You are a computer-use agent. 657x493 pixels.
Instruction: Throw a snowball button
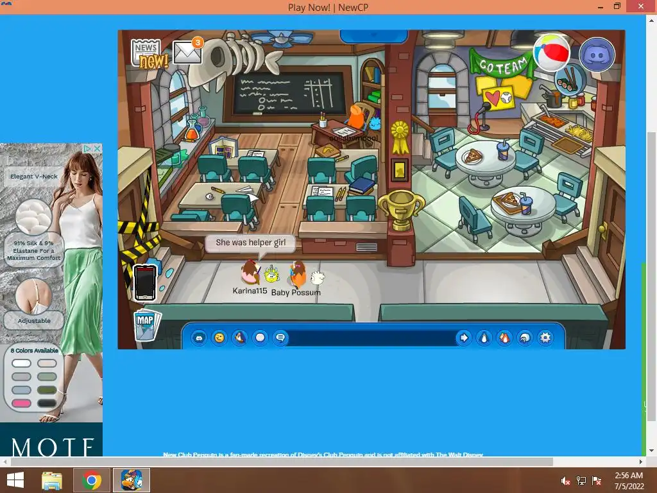[x=260, y=338]
